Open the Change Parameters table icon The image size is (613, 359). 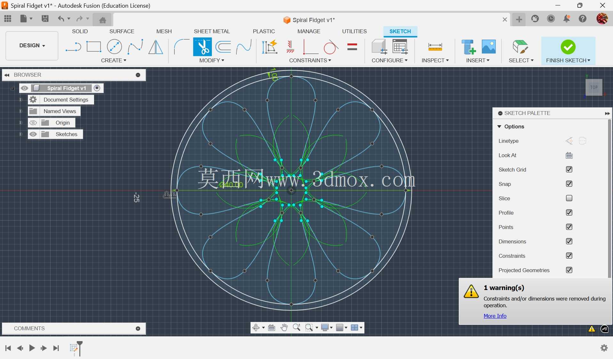click(x=400, y=47)
